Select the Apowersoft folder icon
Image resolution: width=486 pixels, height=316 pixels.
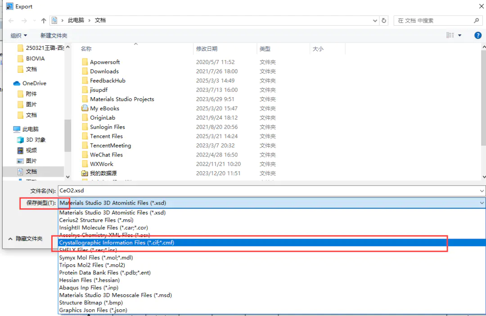click(x=85, y=62)
